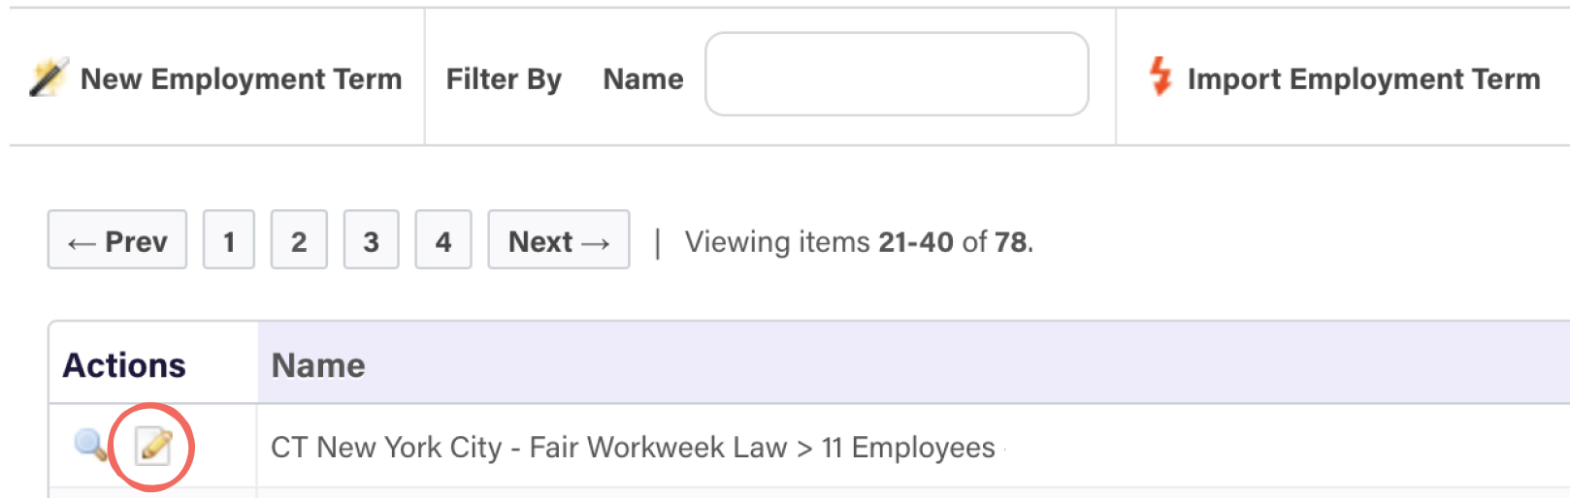Click the bold 21-40 range text
Screen dimensions: 1570x498
(916, 241)
